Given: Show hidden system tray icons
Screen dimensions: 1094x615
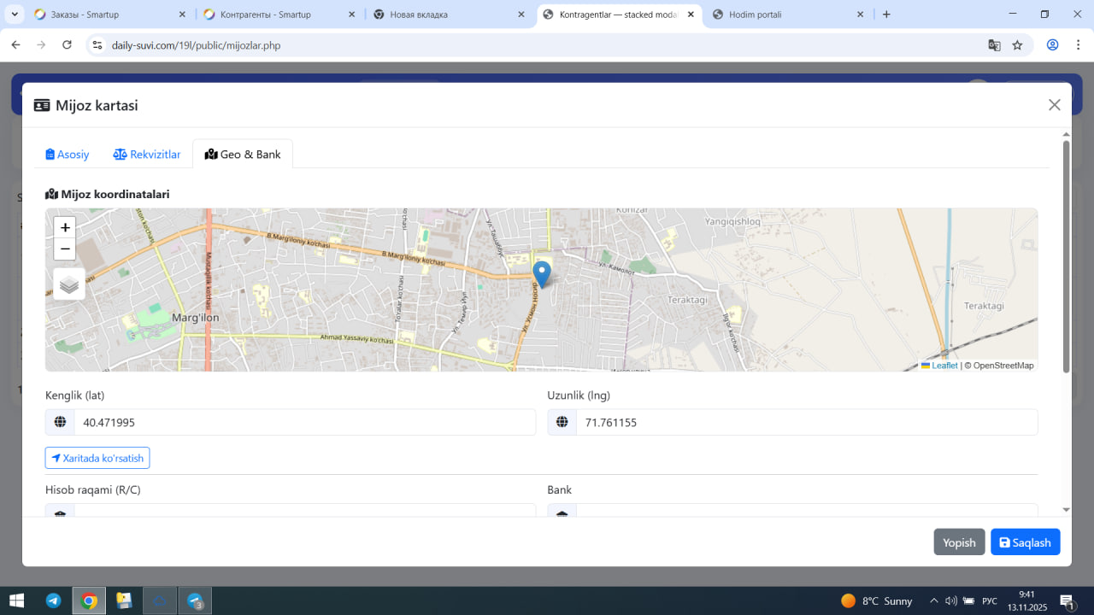Looking at the screenshot, I should coord(933,600).
